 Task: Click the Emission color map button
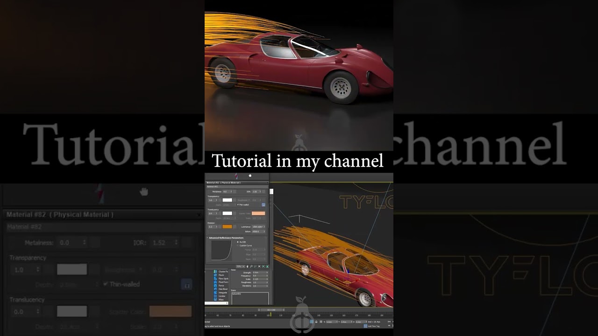pos(235,227)
